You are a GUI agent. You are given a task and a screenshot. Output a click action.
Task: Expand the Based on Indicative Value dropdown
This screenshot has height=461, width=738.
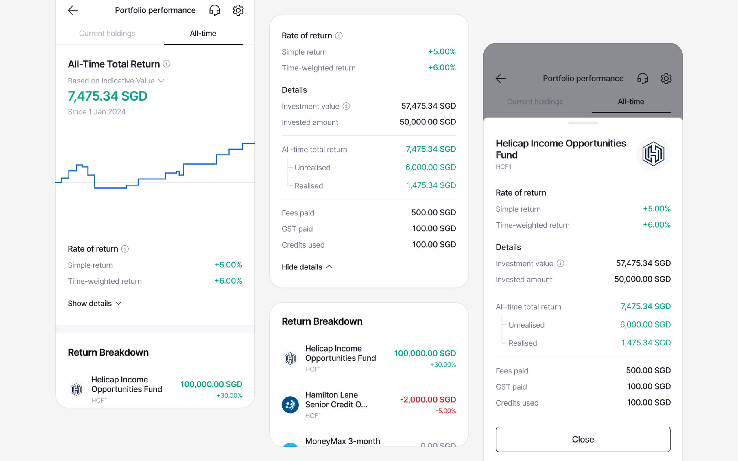(x=162, y=81)
